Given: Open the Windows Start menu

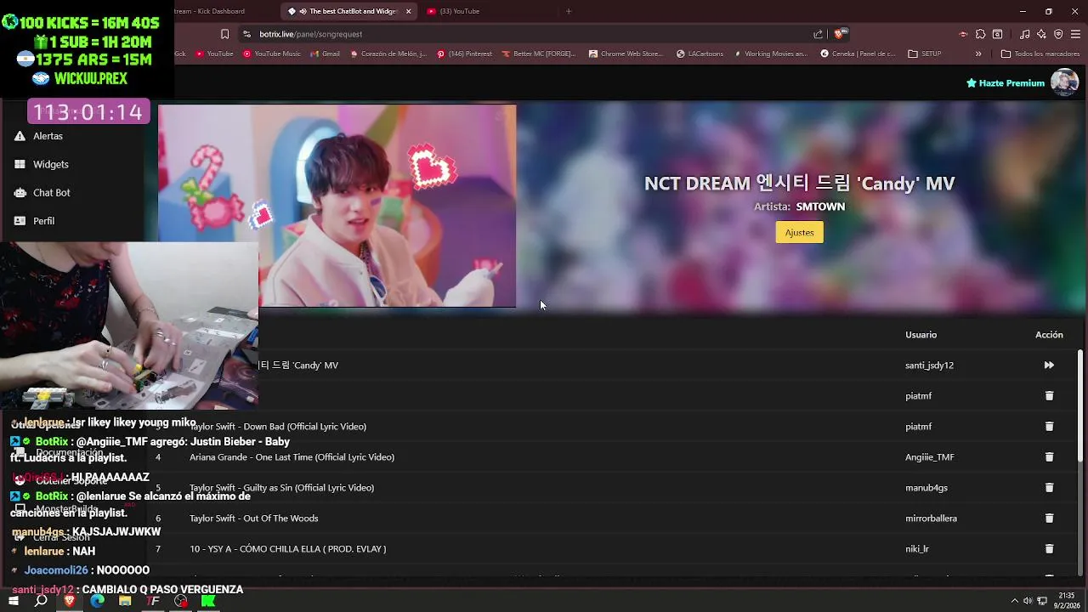Looking at the screenshot, I should [14, 601].
